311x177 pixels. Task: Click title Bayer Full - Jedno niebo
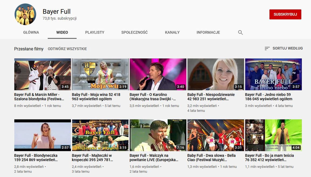point(269,97)
